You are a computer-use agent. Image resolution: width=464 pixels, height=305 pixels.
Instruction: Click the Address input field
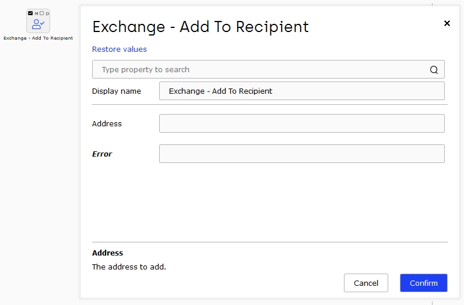tap(301, 123)
